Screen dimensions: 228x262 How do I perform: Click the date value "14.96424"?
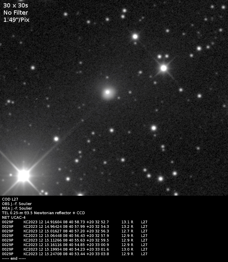click(53, 227)
